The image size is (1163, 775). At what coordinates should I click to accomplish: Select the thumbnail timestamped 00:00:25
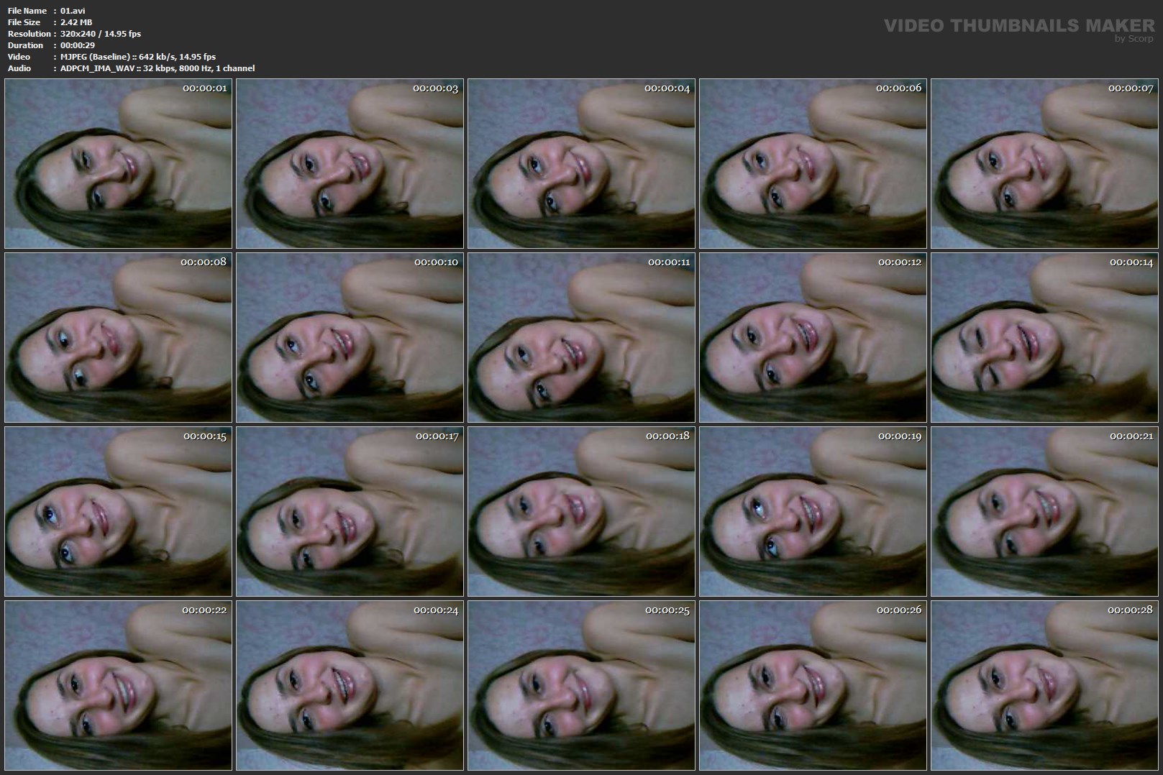[581, 685]
